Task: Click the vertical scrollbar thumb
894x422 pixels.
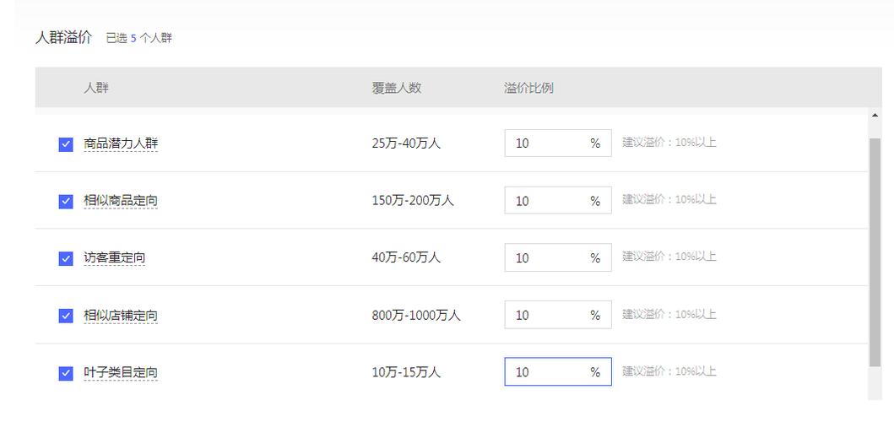Action: 875,252
